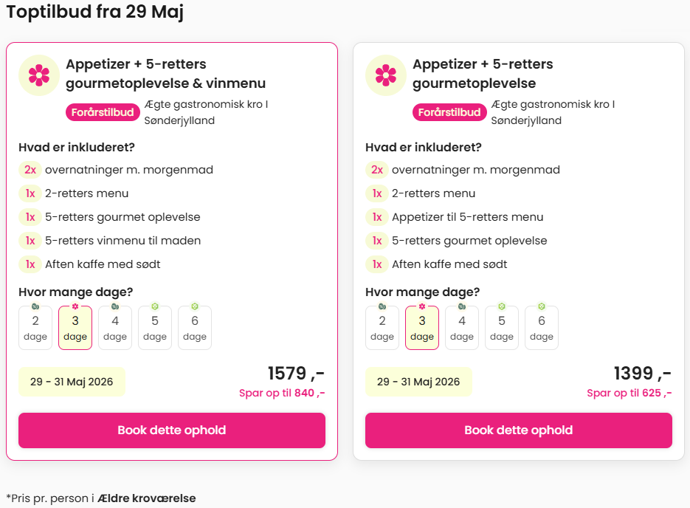Image resolution: width=690 pixels, height=508 pixels.
Task: Click the flower icon on right offer card
Action: (386, 75)
